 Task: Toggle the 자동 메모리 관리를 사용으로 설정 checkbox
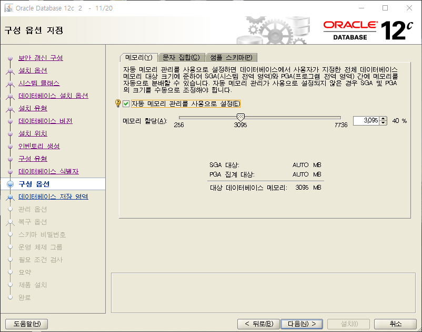coord(126,103)
